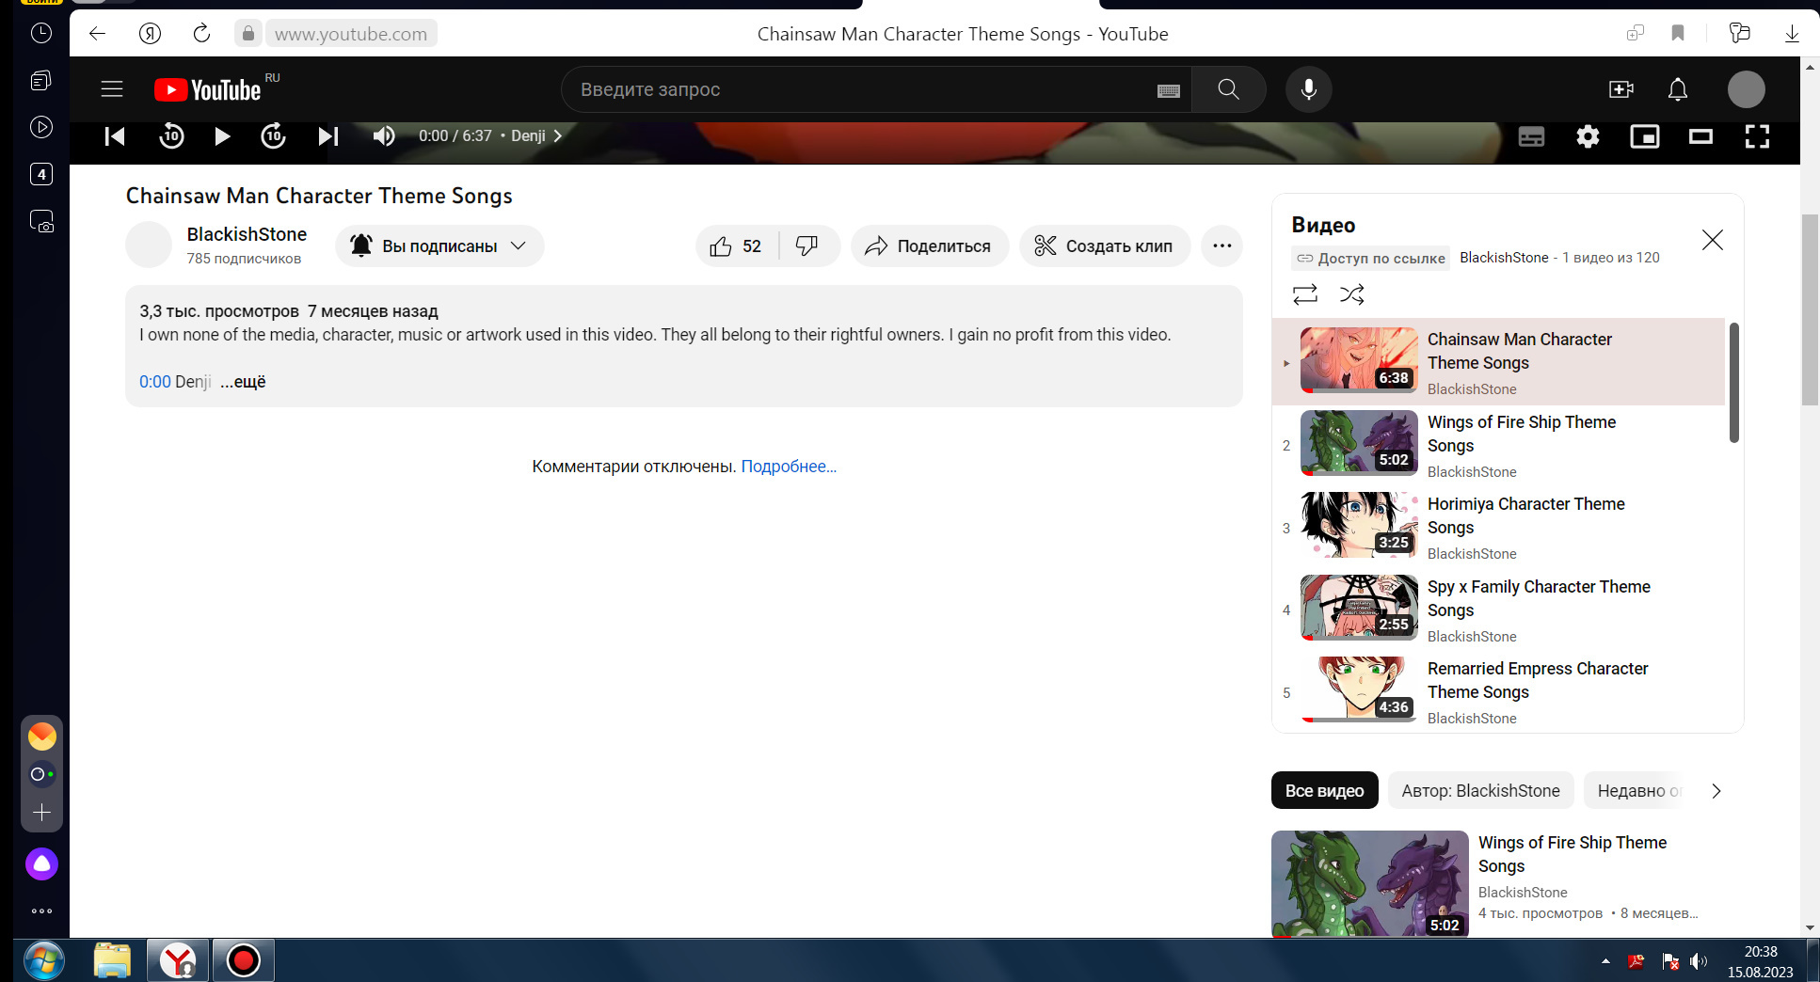Show more chips with right chevron
This screenshot has width=1820, height=982.
[x=1716, y=791]
